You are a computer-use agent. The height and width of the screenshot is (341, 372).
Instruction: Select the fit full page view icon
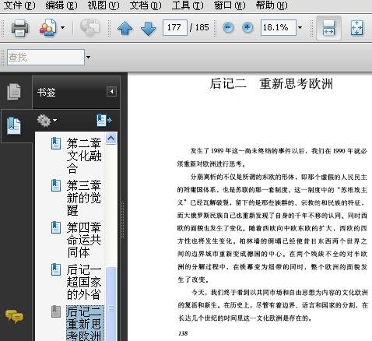coord(356,28)
